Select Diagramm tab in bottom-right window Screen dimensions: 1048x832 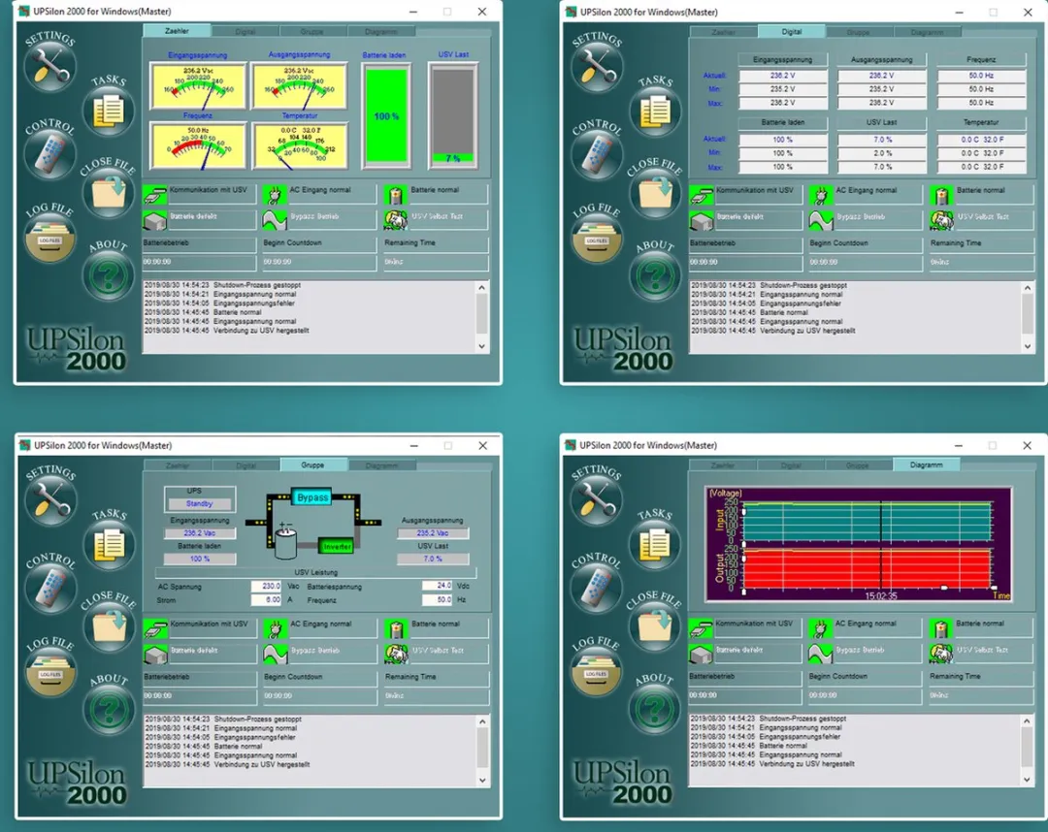(x=927, y=464)
